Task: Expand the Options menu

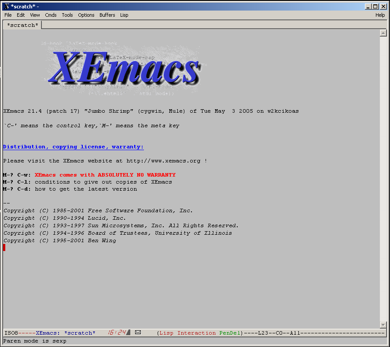Action: click(86, 15)
